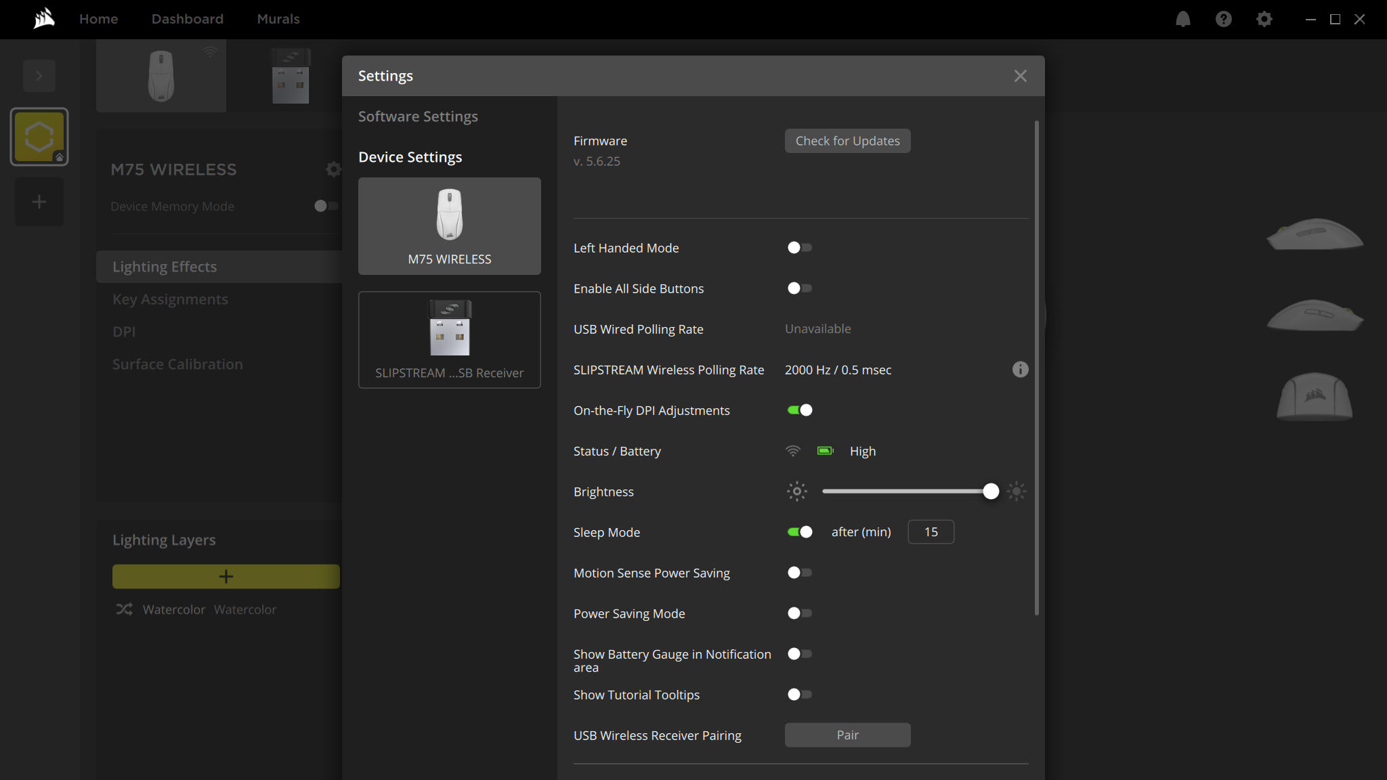Open the help question mark icon
This screenshot has height=780, width=1387.
[x=1224, y=18]
